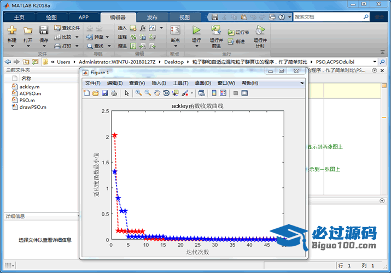Screen dimensions: 391x273
Task: Click the 比较 (Compare) button
Action: pyautogui.click(x=63, y=37)
